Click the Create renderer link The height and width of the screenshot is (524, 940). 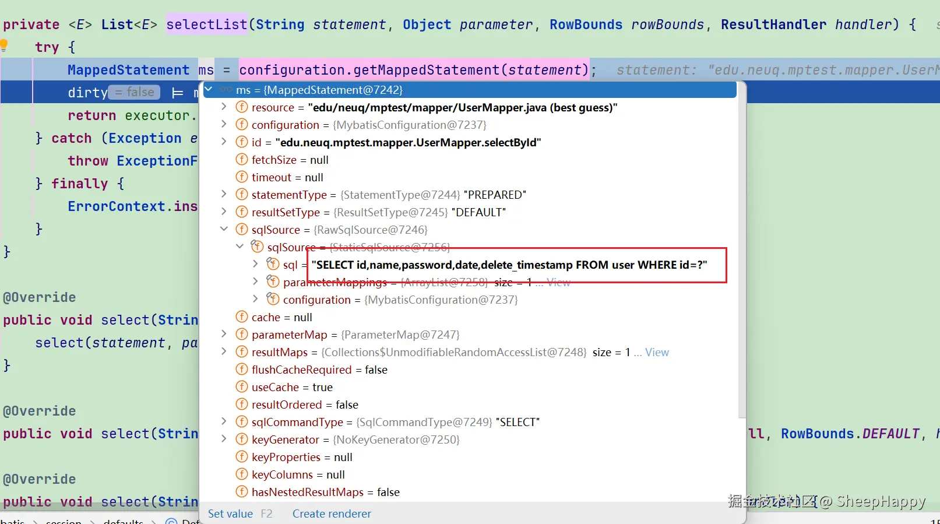coord(332,514)
